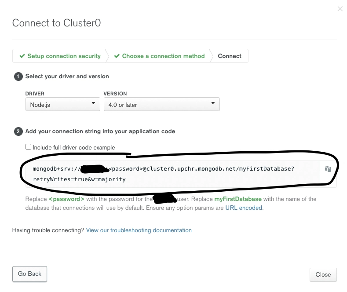Click the step 1 number badge
Viewport: 347px width, 292px height.
coord(18,77)
